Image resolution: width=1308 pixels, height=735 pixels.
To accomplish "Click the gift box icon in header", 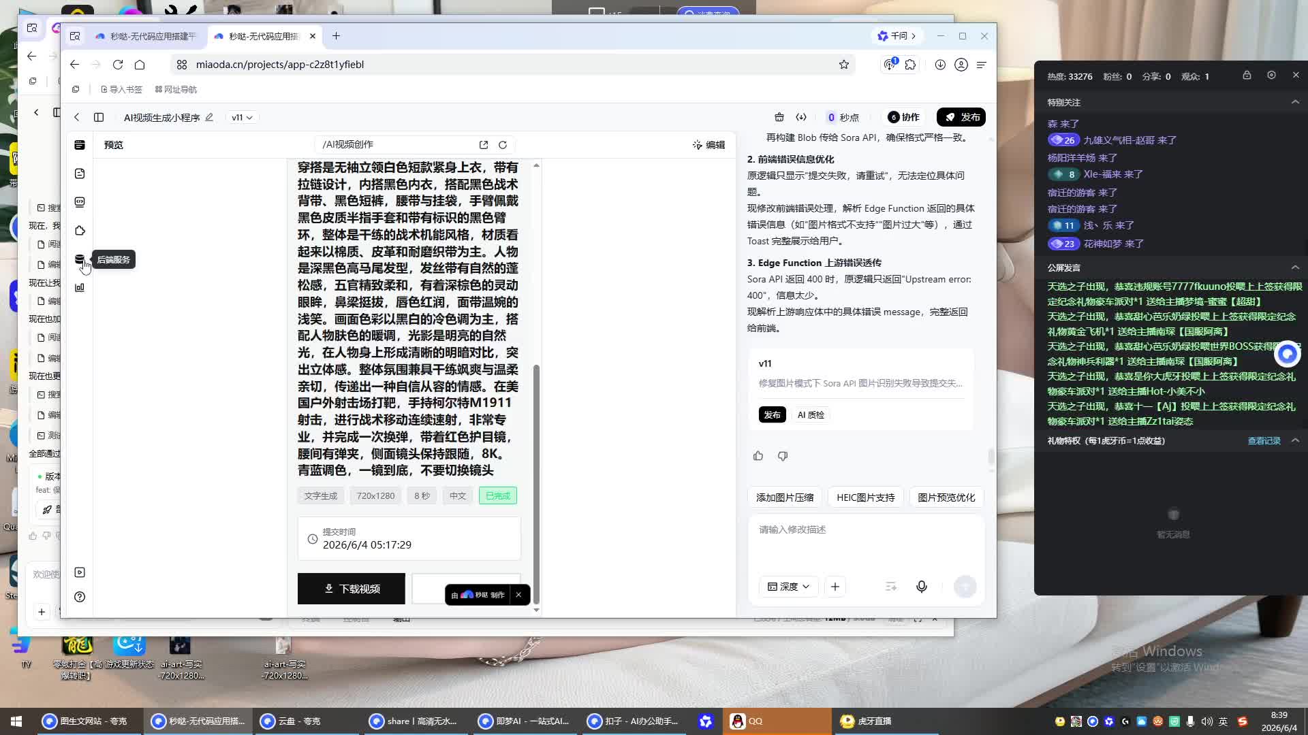I will click(x=779, y=117).
